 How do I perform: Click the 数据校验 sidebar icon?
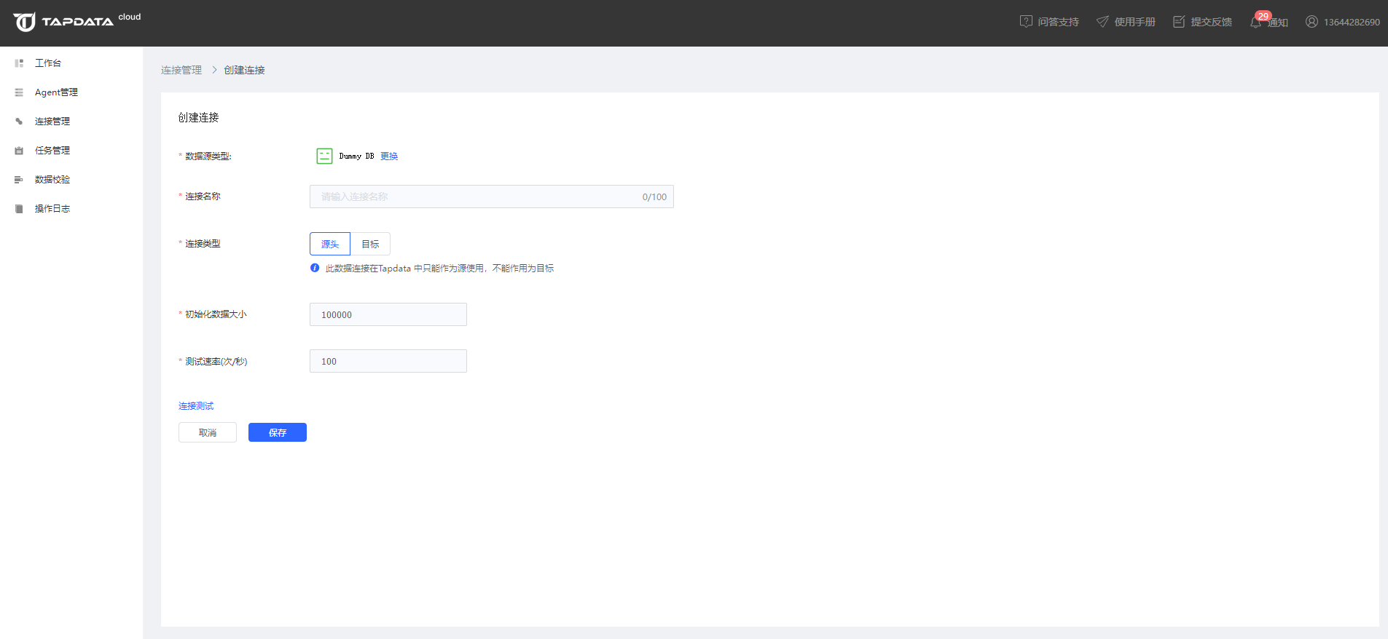[19, 180]
